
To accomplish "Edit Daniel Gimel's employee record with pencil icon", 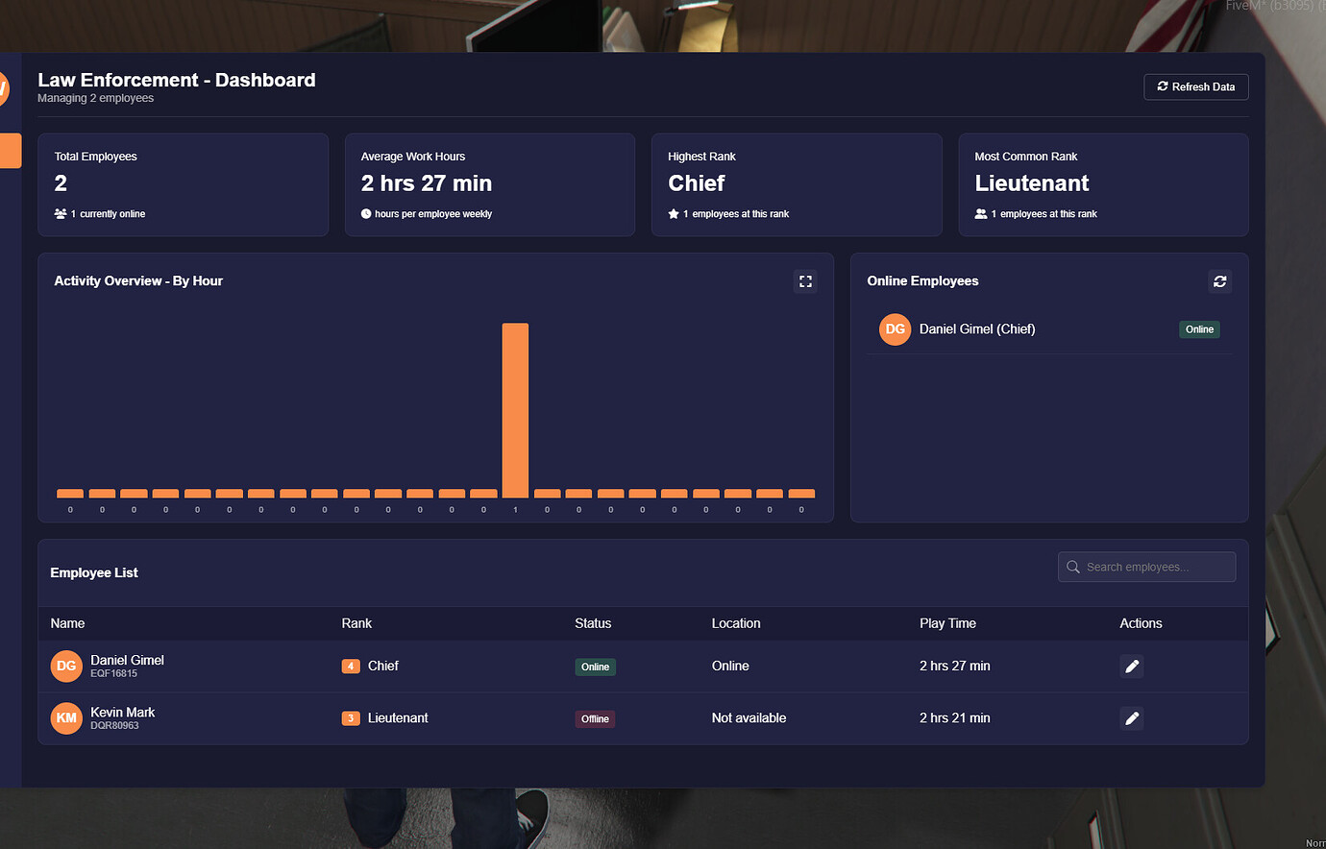I will coord(1131,666).
